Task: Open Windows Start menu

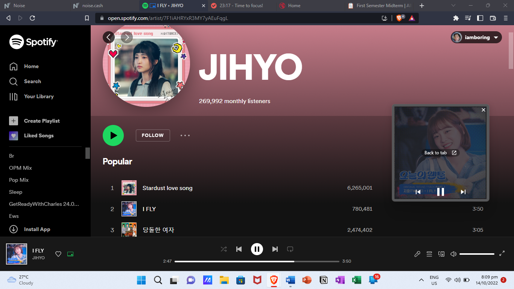Action: pos(141,280)
